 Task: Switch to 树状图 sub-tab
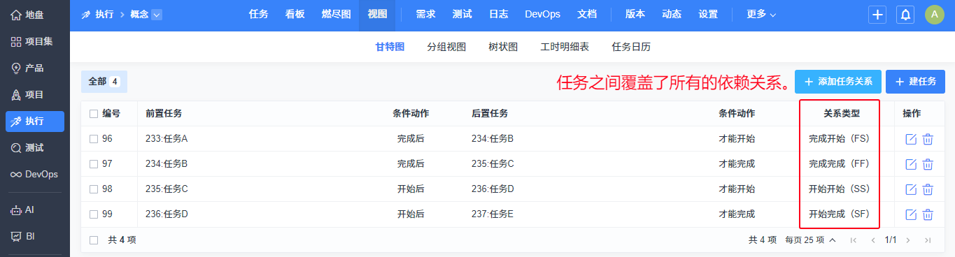pos(503,47)
